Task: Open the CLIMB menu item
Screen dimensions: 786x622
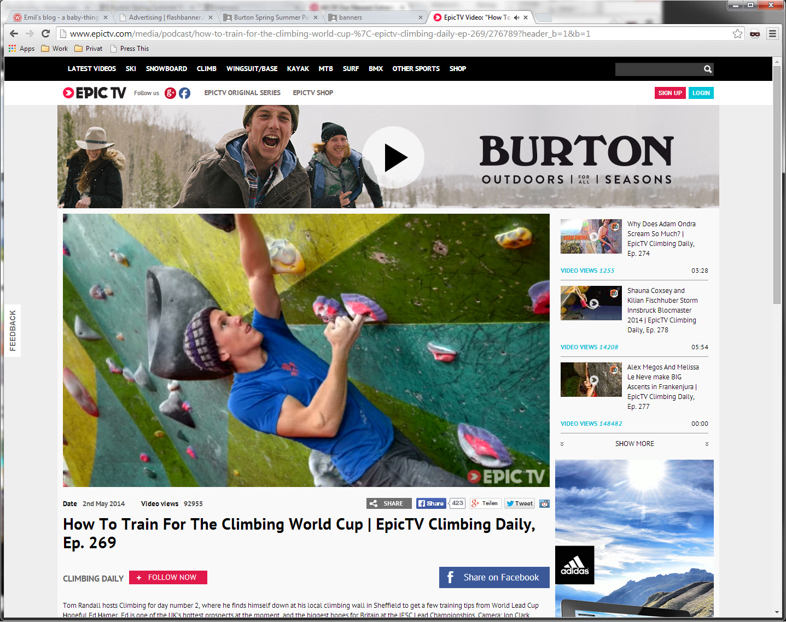Action: coord(207,69)
